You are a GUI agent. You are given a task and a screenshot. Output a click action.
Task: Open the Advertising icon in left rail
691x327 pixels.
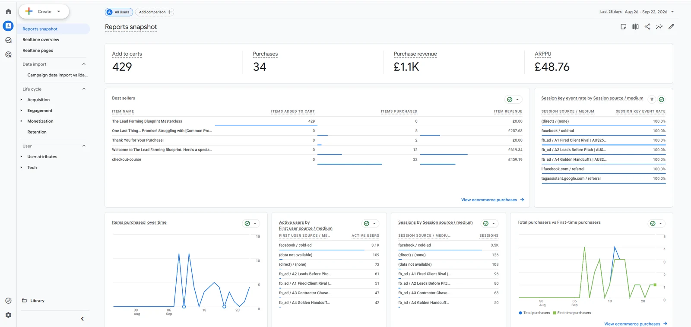(x=8, y=54)
